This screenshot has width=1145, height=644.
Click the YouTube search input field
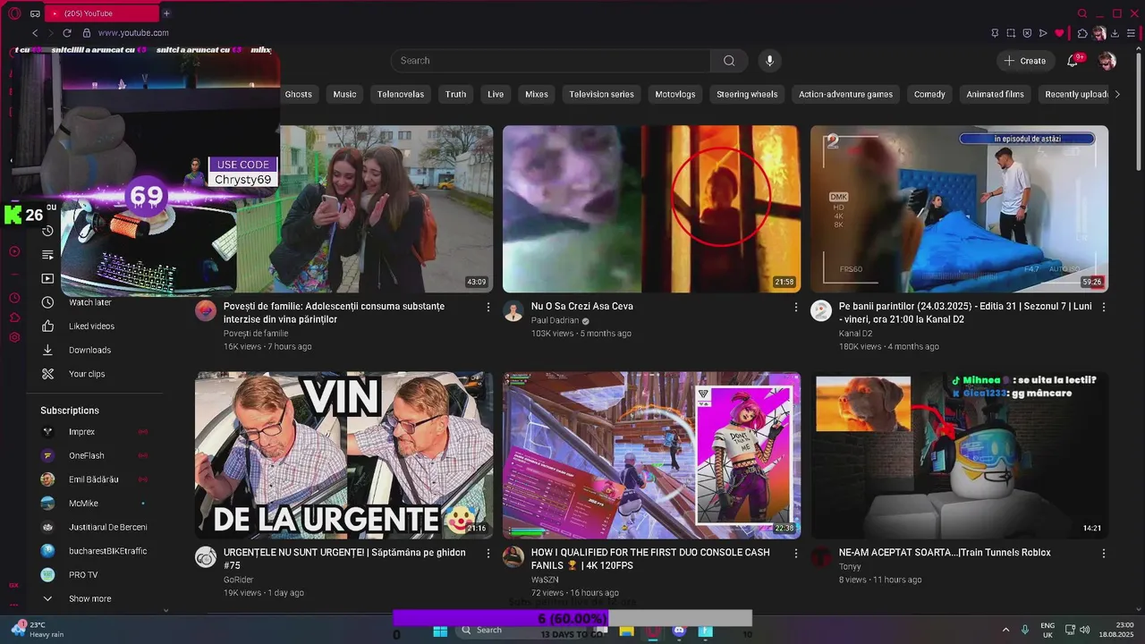click(x=551, y=61)
